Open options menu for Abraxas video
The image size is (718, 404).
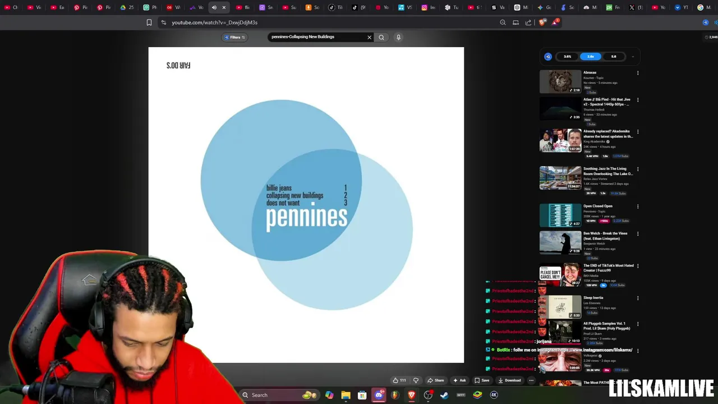coord(638,73)
